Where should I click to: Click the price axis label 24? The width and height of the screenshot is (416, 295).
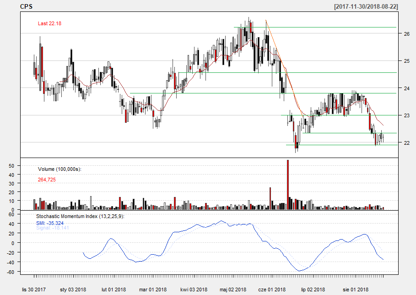[x=407, y=88]
